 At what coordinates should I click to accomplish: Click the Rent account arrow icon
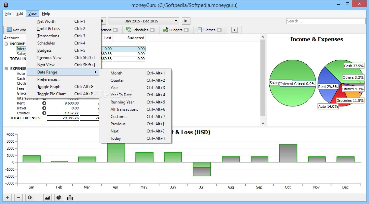point(44,103)
